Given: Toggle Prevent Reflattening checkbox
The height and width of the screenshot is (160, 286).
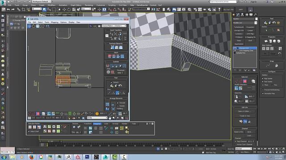Looking at the screenshot, I should pos(263,90).
